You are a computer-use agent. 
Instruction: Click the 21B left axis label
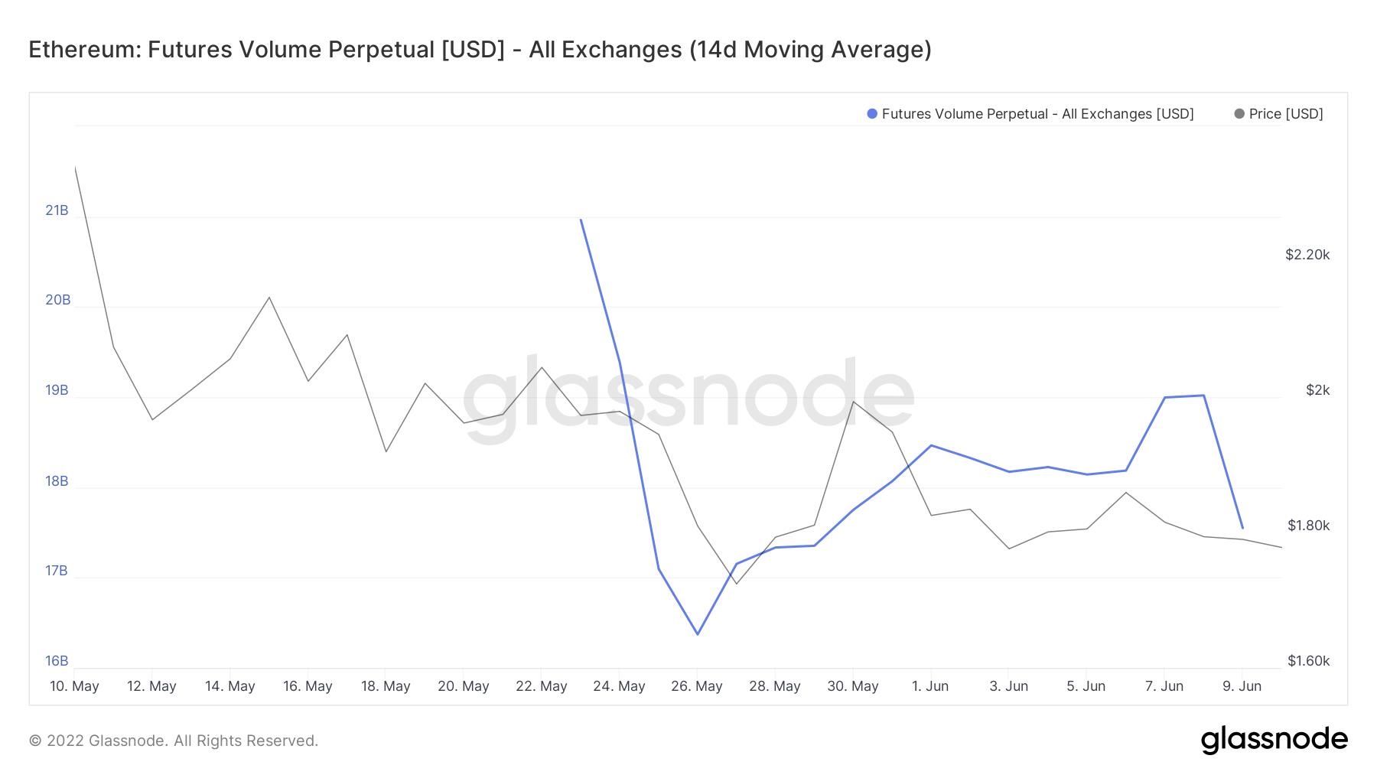(57, 210)
